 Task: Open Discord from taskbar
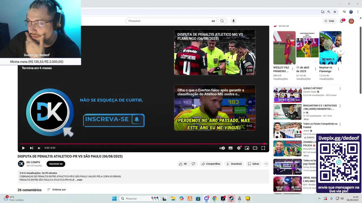point(206,198)
